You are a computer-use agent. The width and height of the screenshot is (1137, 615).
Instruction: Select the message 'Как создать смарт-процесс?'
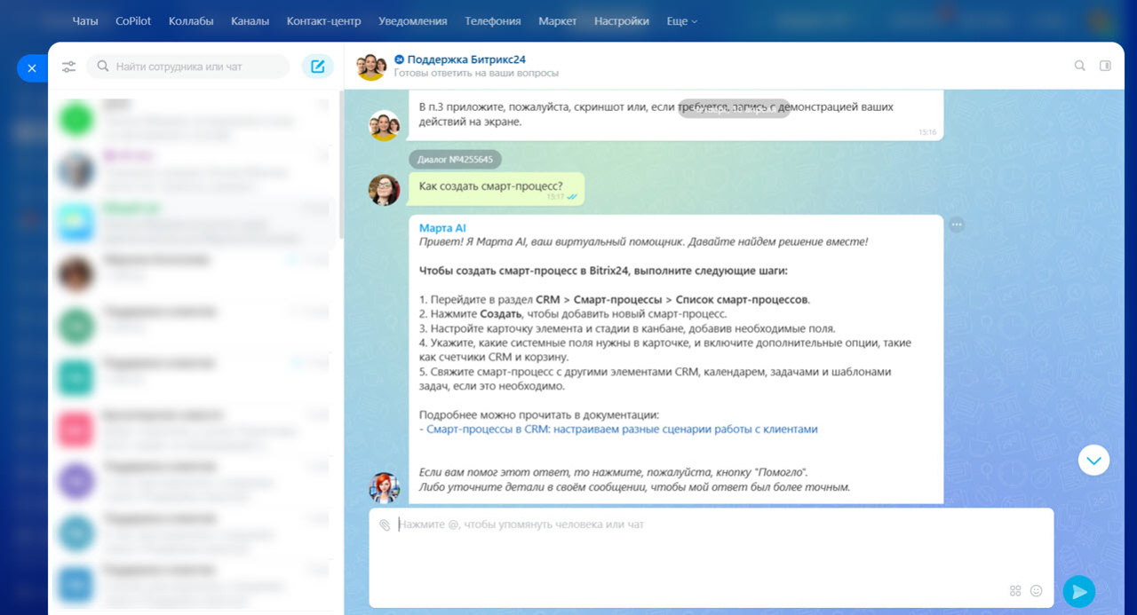[497, 189]
